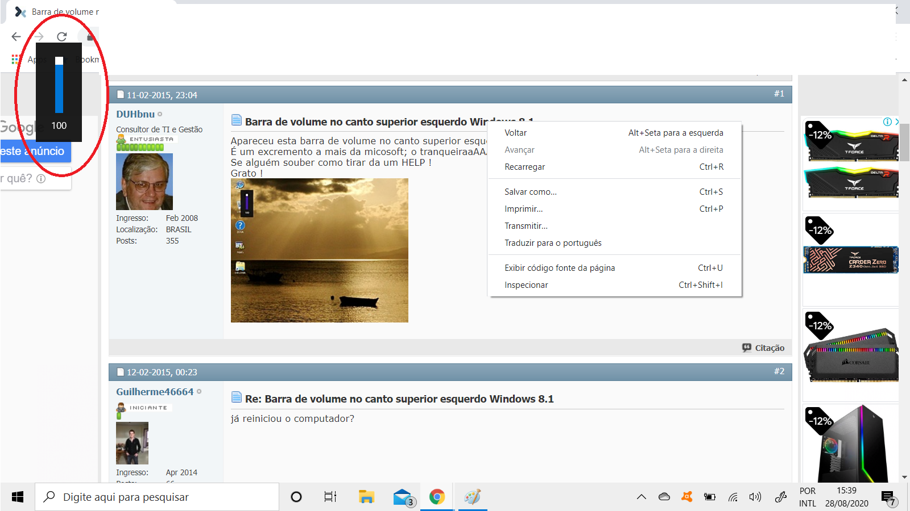Click the blue 'este anúncio' button
Image resolution: width=910 pixels, height=511 pixels.
35,151
